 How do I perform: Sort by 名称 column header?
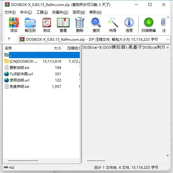coord(21,48)
